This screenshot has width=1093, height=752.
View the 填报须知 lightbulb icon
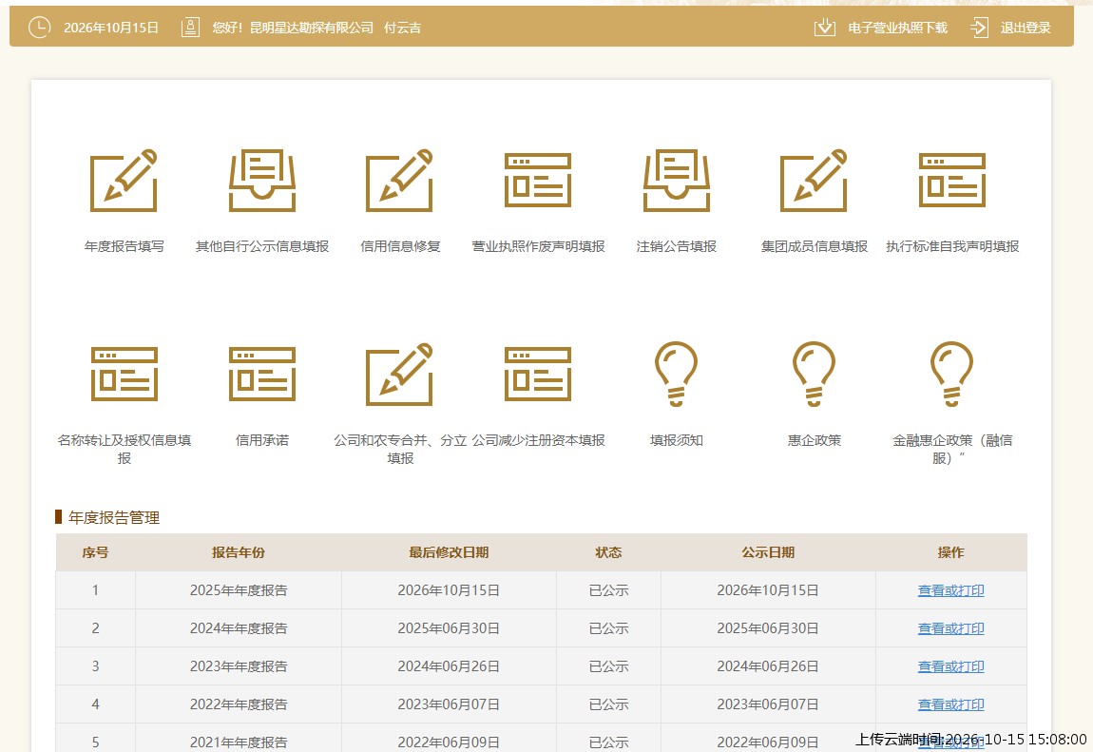pyautogui.click(x=676, y=375)
